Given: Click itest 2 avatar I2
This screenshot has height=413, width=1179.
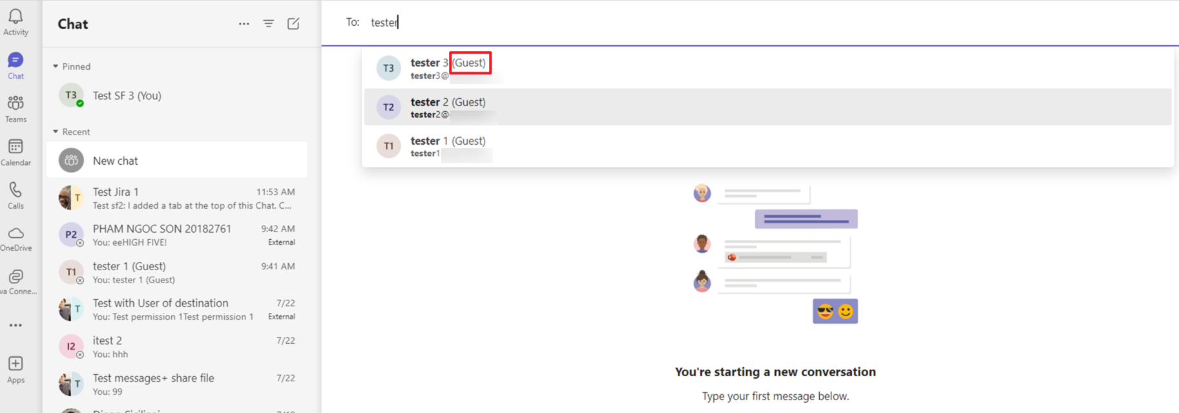Looking at the screenshot, I should click(71, 346).
